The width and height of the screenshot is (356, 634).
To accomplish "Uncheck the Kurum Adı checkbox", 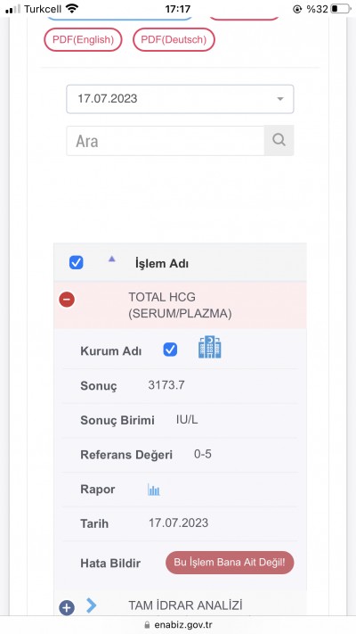I will pos(170,350).
